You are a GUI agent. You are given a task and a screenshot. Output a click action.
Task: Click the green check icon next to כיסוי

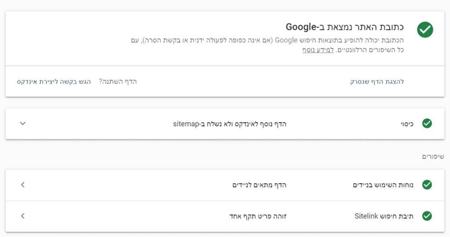(x=427, y=124)
